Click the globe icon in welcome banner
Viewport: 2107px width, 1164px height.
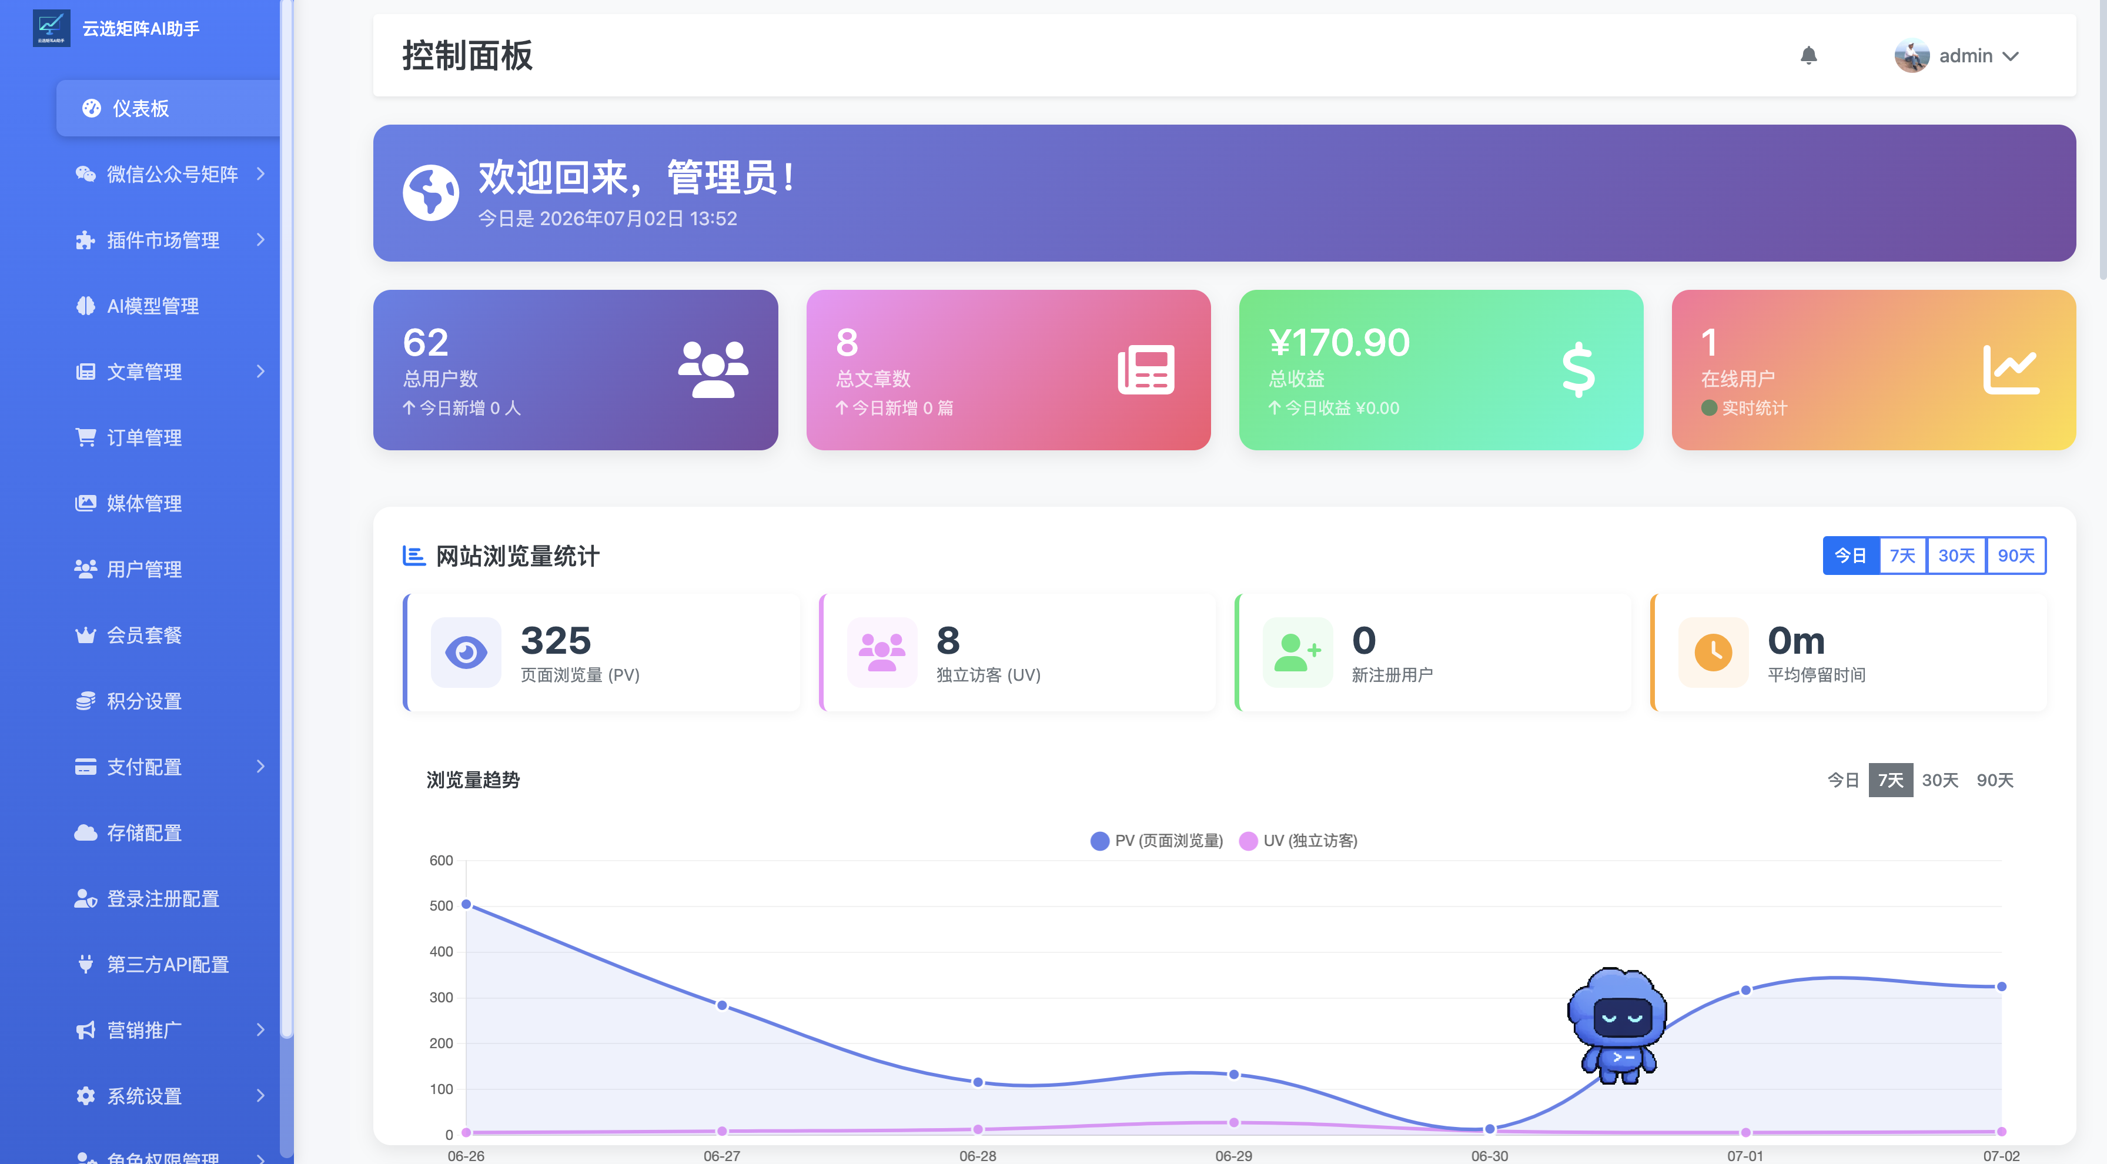pyautogui.click(x=431, y=193)
